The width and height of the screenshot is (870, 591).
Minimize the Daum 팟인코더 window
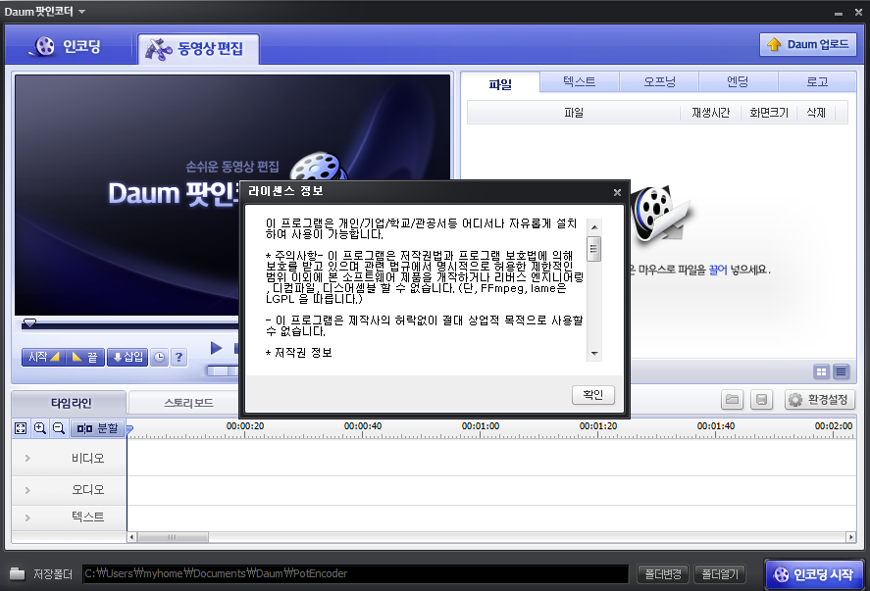(x=839, y=12)
